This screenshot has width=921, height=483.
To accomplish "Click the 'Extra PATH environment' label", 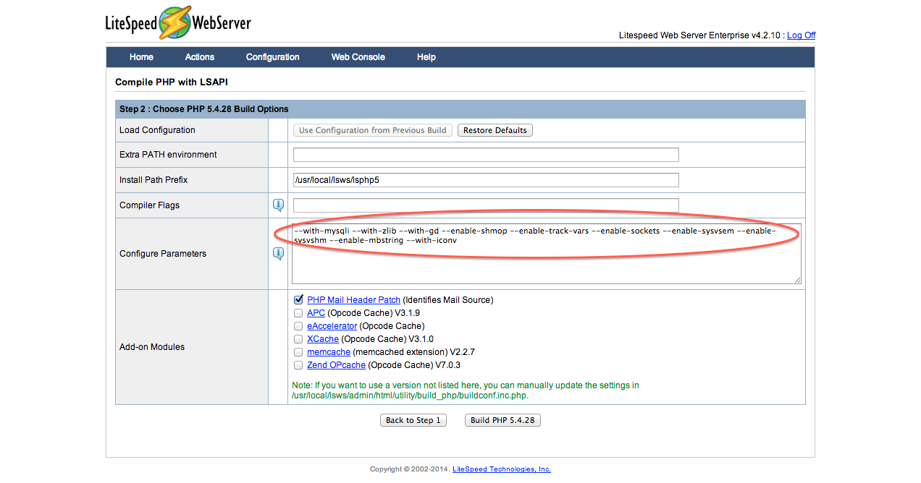I will click(168, 155).
